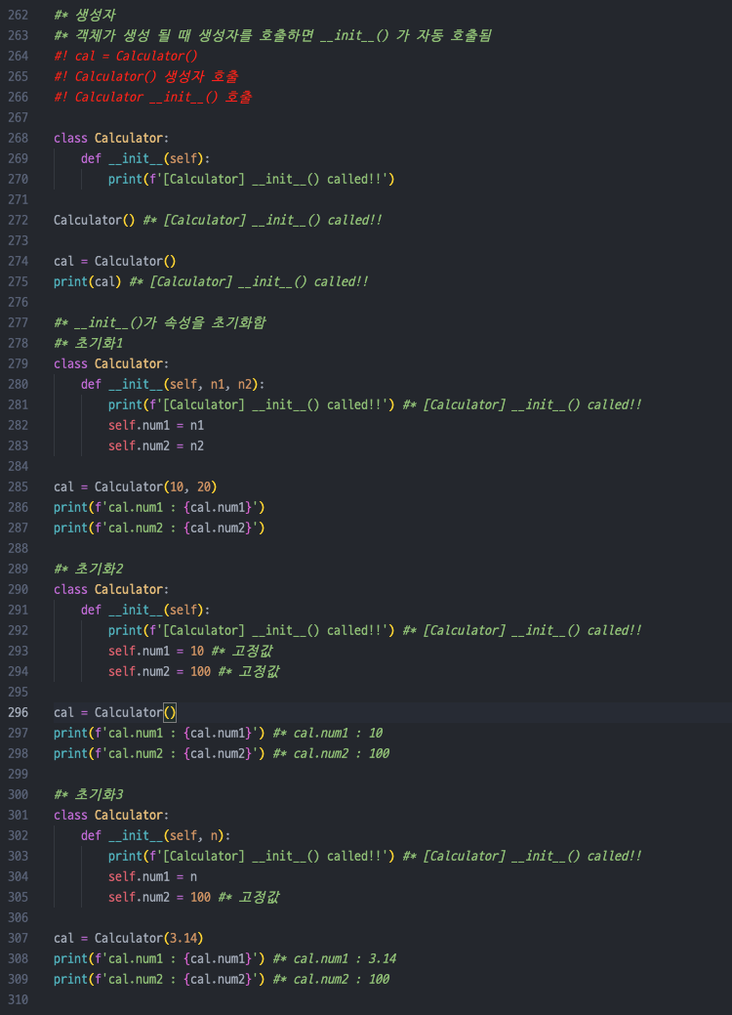Click the print statement on line 270
The width and height of the screenshot is (732, 1015).
(251, 180)
